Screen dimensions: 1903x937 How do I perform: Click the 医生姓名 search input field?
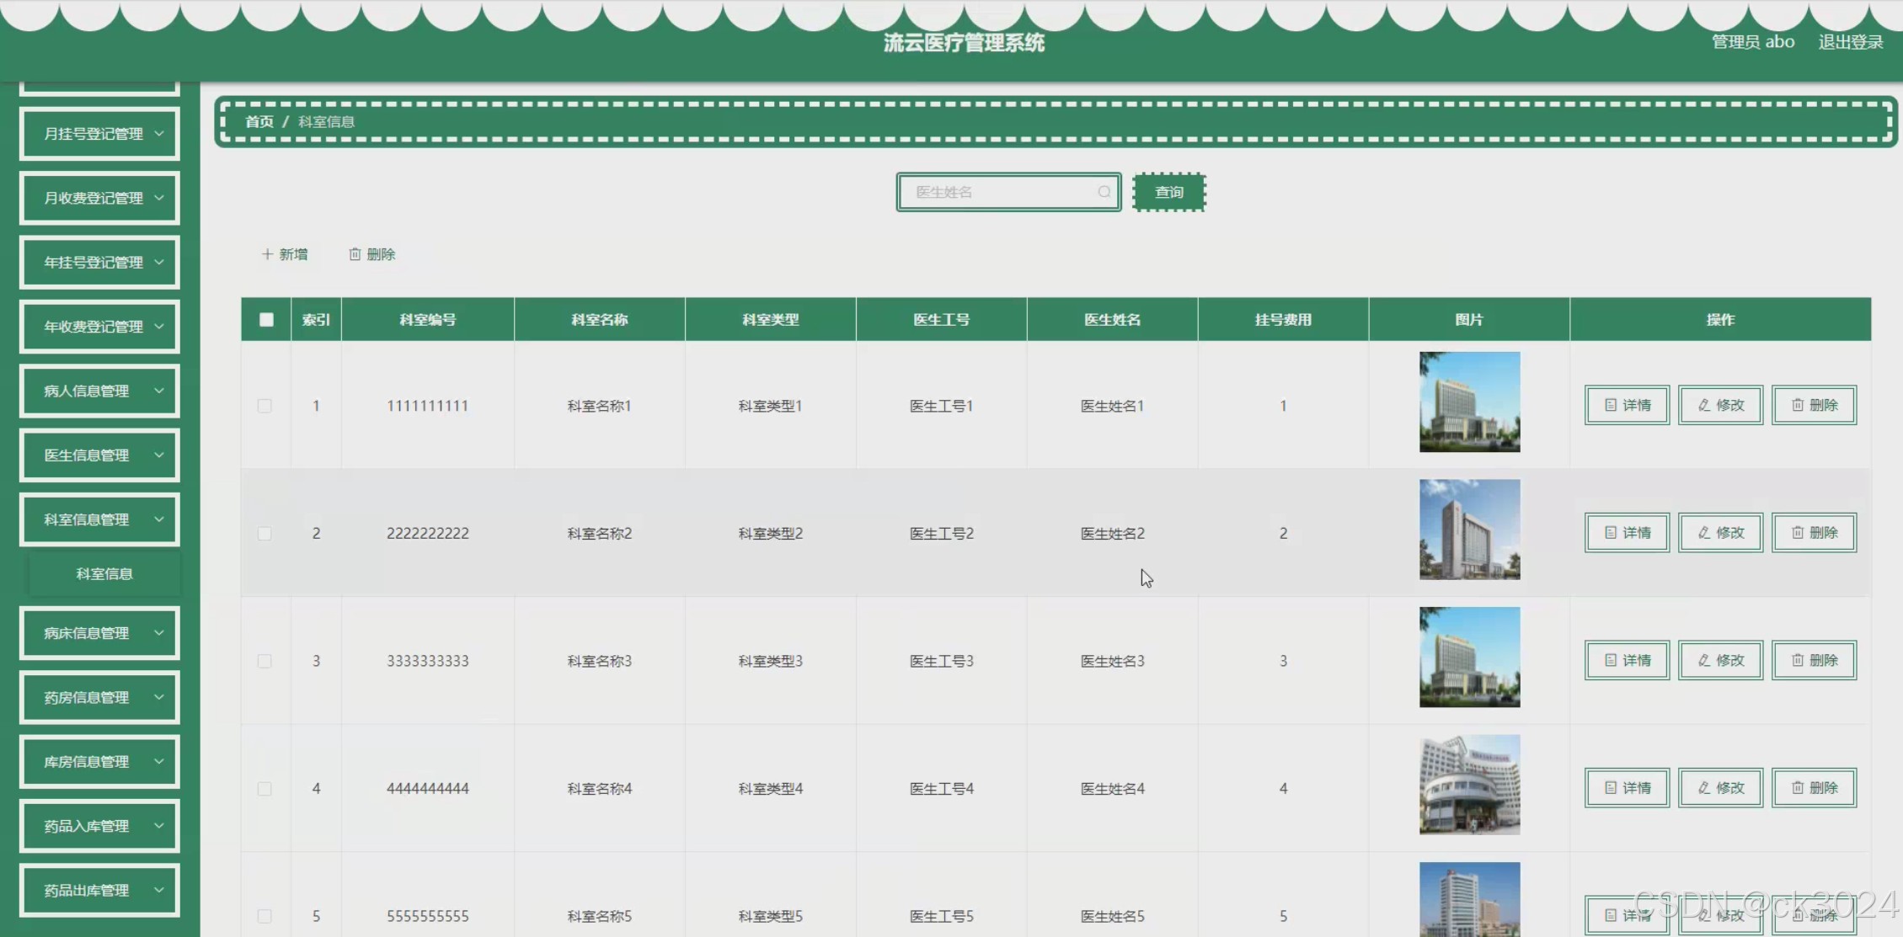pyautogui.click(x=998, y=192)
